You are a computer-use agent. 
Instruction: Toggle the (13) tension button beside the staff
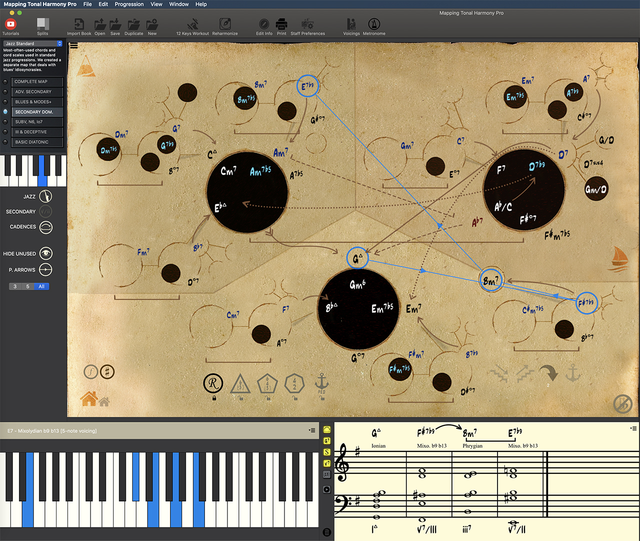327,474
